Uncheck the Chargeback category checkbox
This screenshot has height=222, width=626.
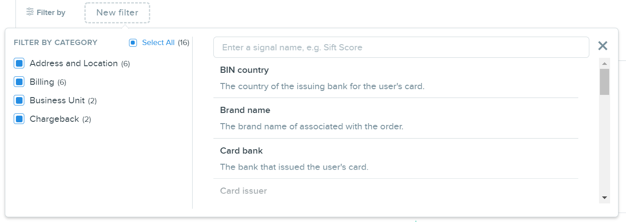19,119
